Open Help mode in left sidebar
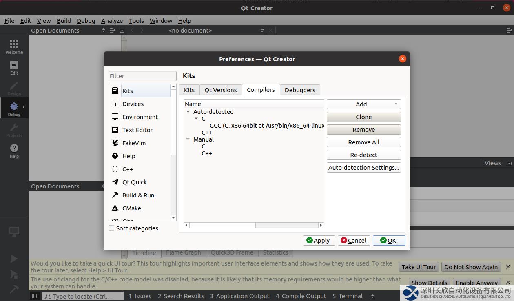Screen dimensions: 514x301 [x=14, y=150]
